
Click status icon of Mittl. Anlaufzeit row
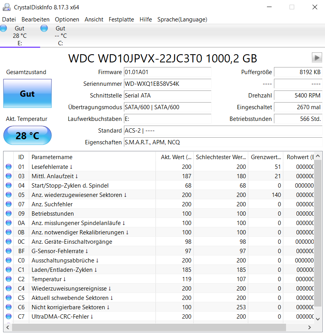[9, 176]
